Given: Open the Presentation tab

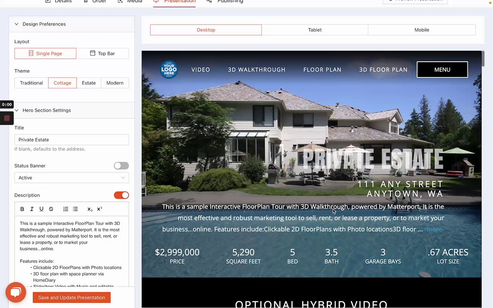Looking at the screenshot, I should tap(174, 1).
